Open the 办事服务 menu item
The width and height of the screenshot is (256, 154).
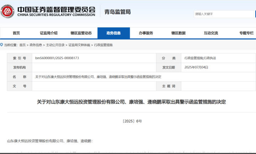[x=146, y=33]
